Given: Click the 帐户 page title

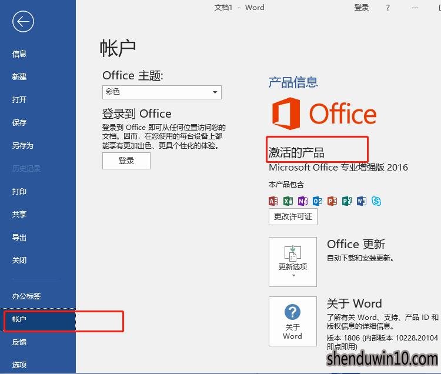Looking at the screenshot, I should click(118, 48).
